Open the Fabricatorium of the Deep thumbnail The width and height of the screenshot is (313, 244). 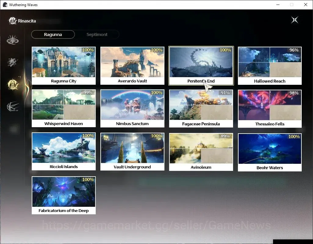64,192
